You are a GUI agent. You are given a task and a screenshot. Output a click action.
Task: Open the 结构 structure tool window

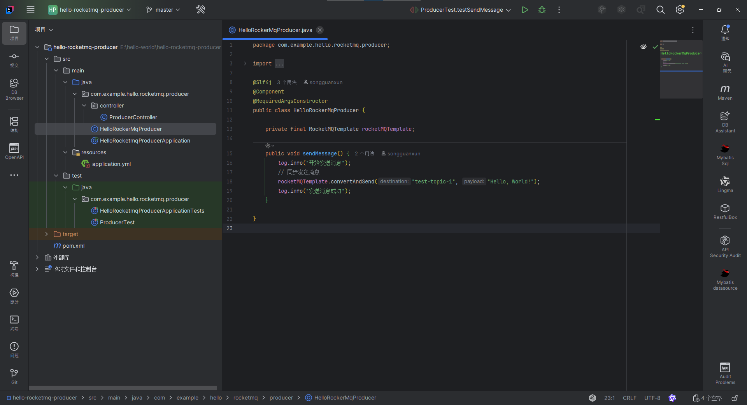pyautogui.click(x=14, y=124)
